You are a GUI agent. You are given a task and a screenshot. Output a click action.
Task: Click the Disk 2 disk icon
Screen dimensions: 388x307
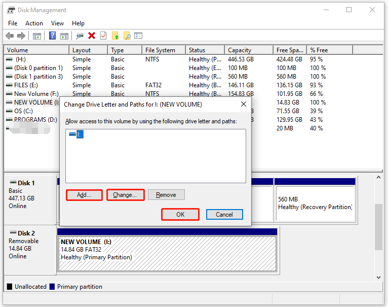pyautogui.click(x=13, y=232)
